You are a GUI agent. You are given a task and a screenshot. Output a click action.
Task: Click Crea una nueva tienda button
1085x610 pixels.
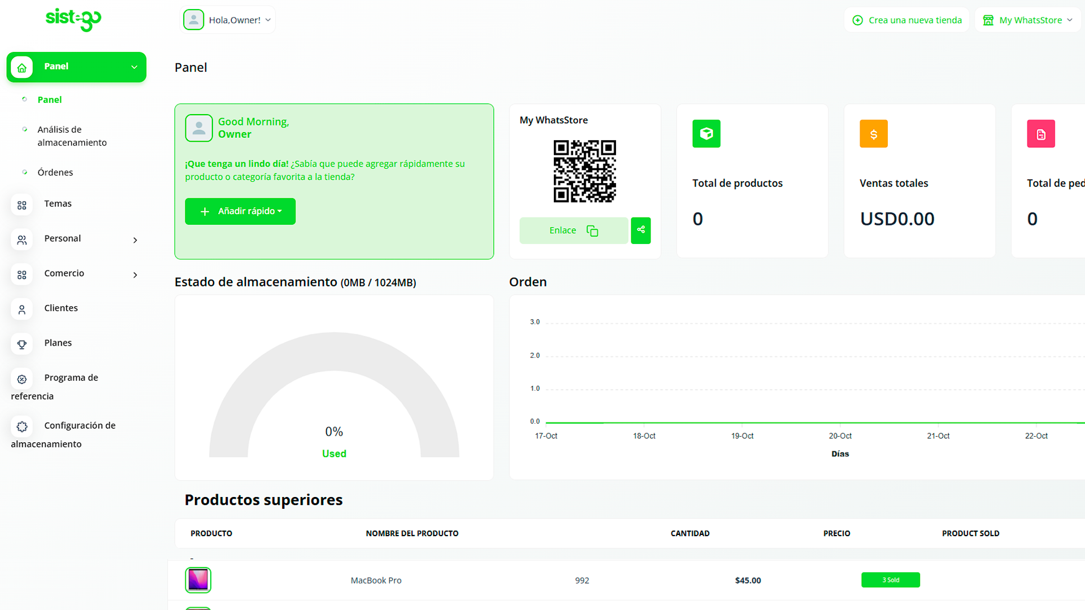[907, 20]
